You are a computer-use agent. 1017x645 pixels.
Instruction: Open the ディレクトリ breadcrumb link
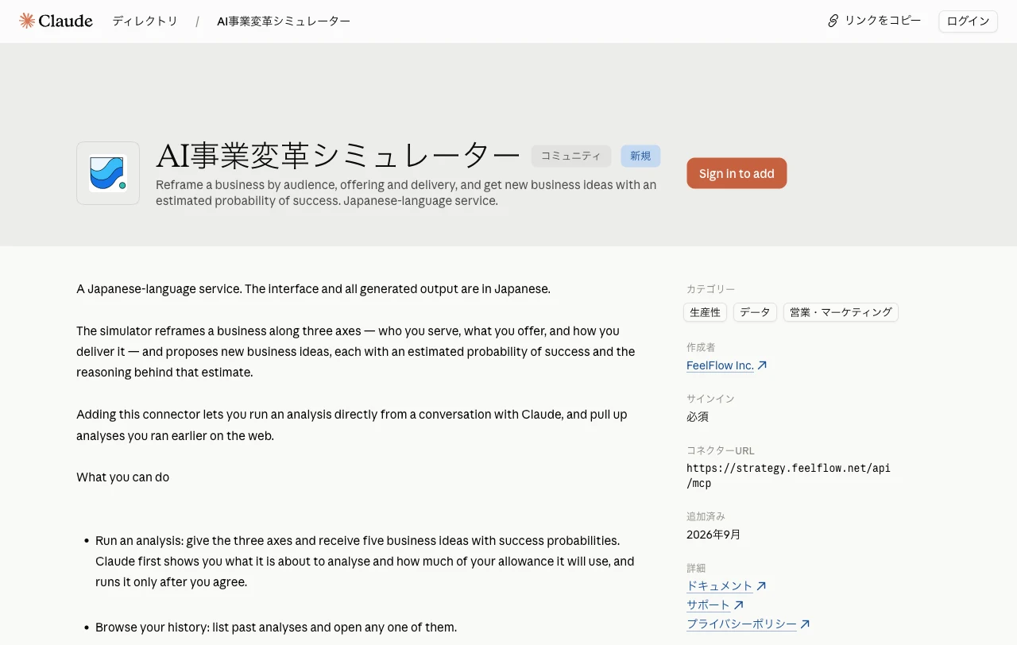145,21
